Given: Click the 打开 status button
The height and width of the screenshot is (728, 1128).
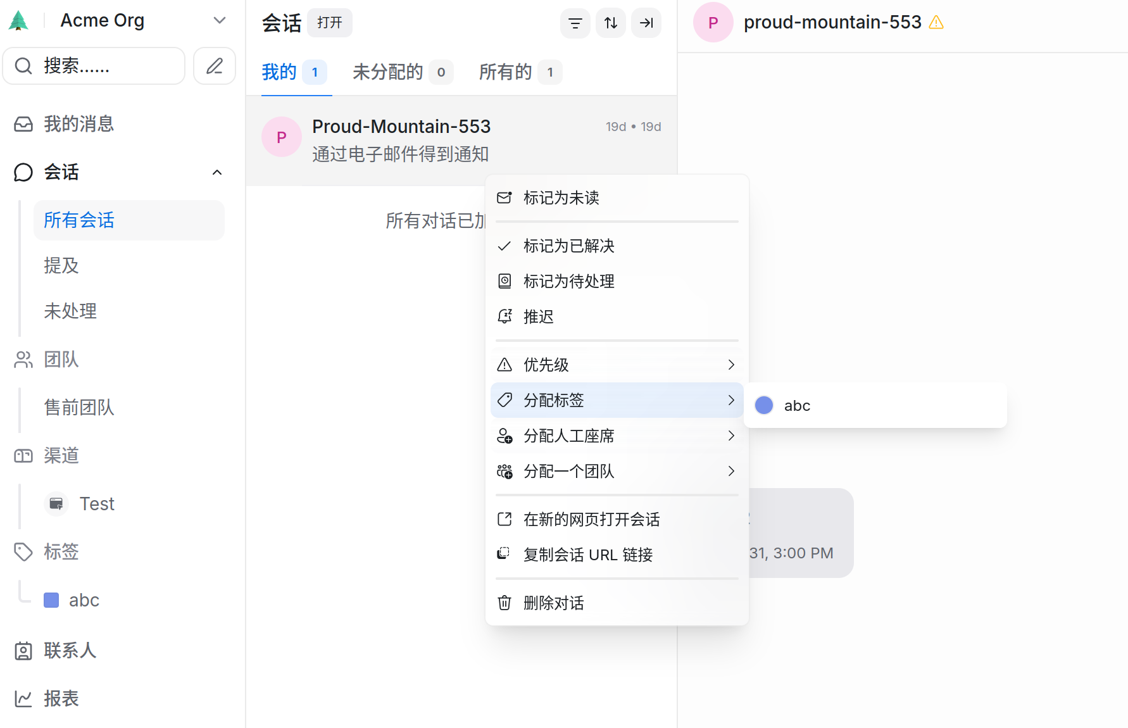Looking at the screenshot, I should 329,23.
